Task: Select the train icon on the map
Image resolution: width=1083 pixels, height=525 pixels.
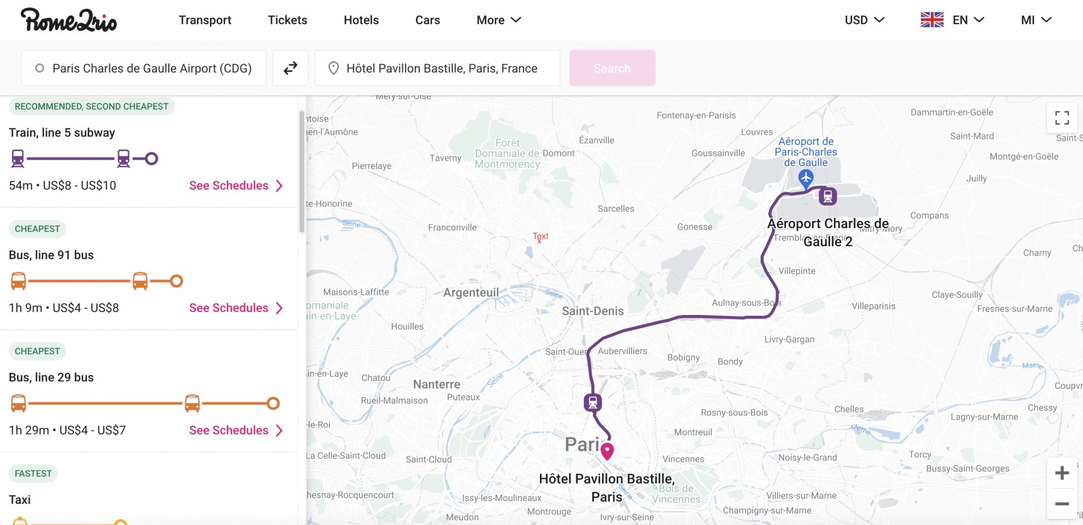Action: [x=828, y=196]
